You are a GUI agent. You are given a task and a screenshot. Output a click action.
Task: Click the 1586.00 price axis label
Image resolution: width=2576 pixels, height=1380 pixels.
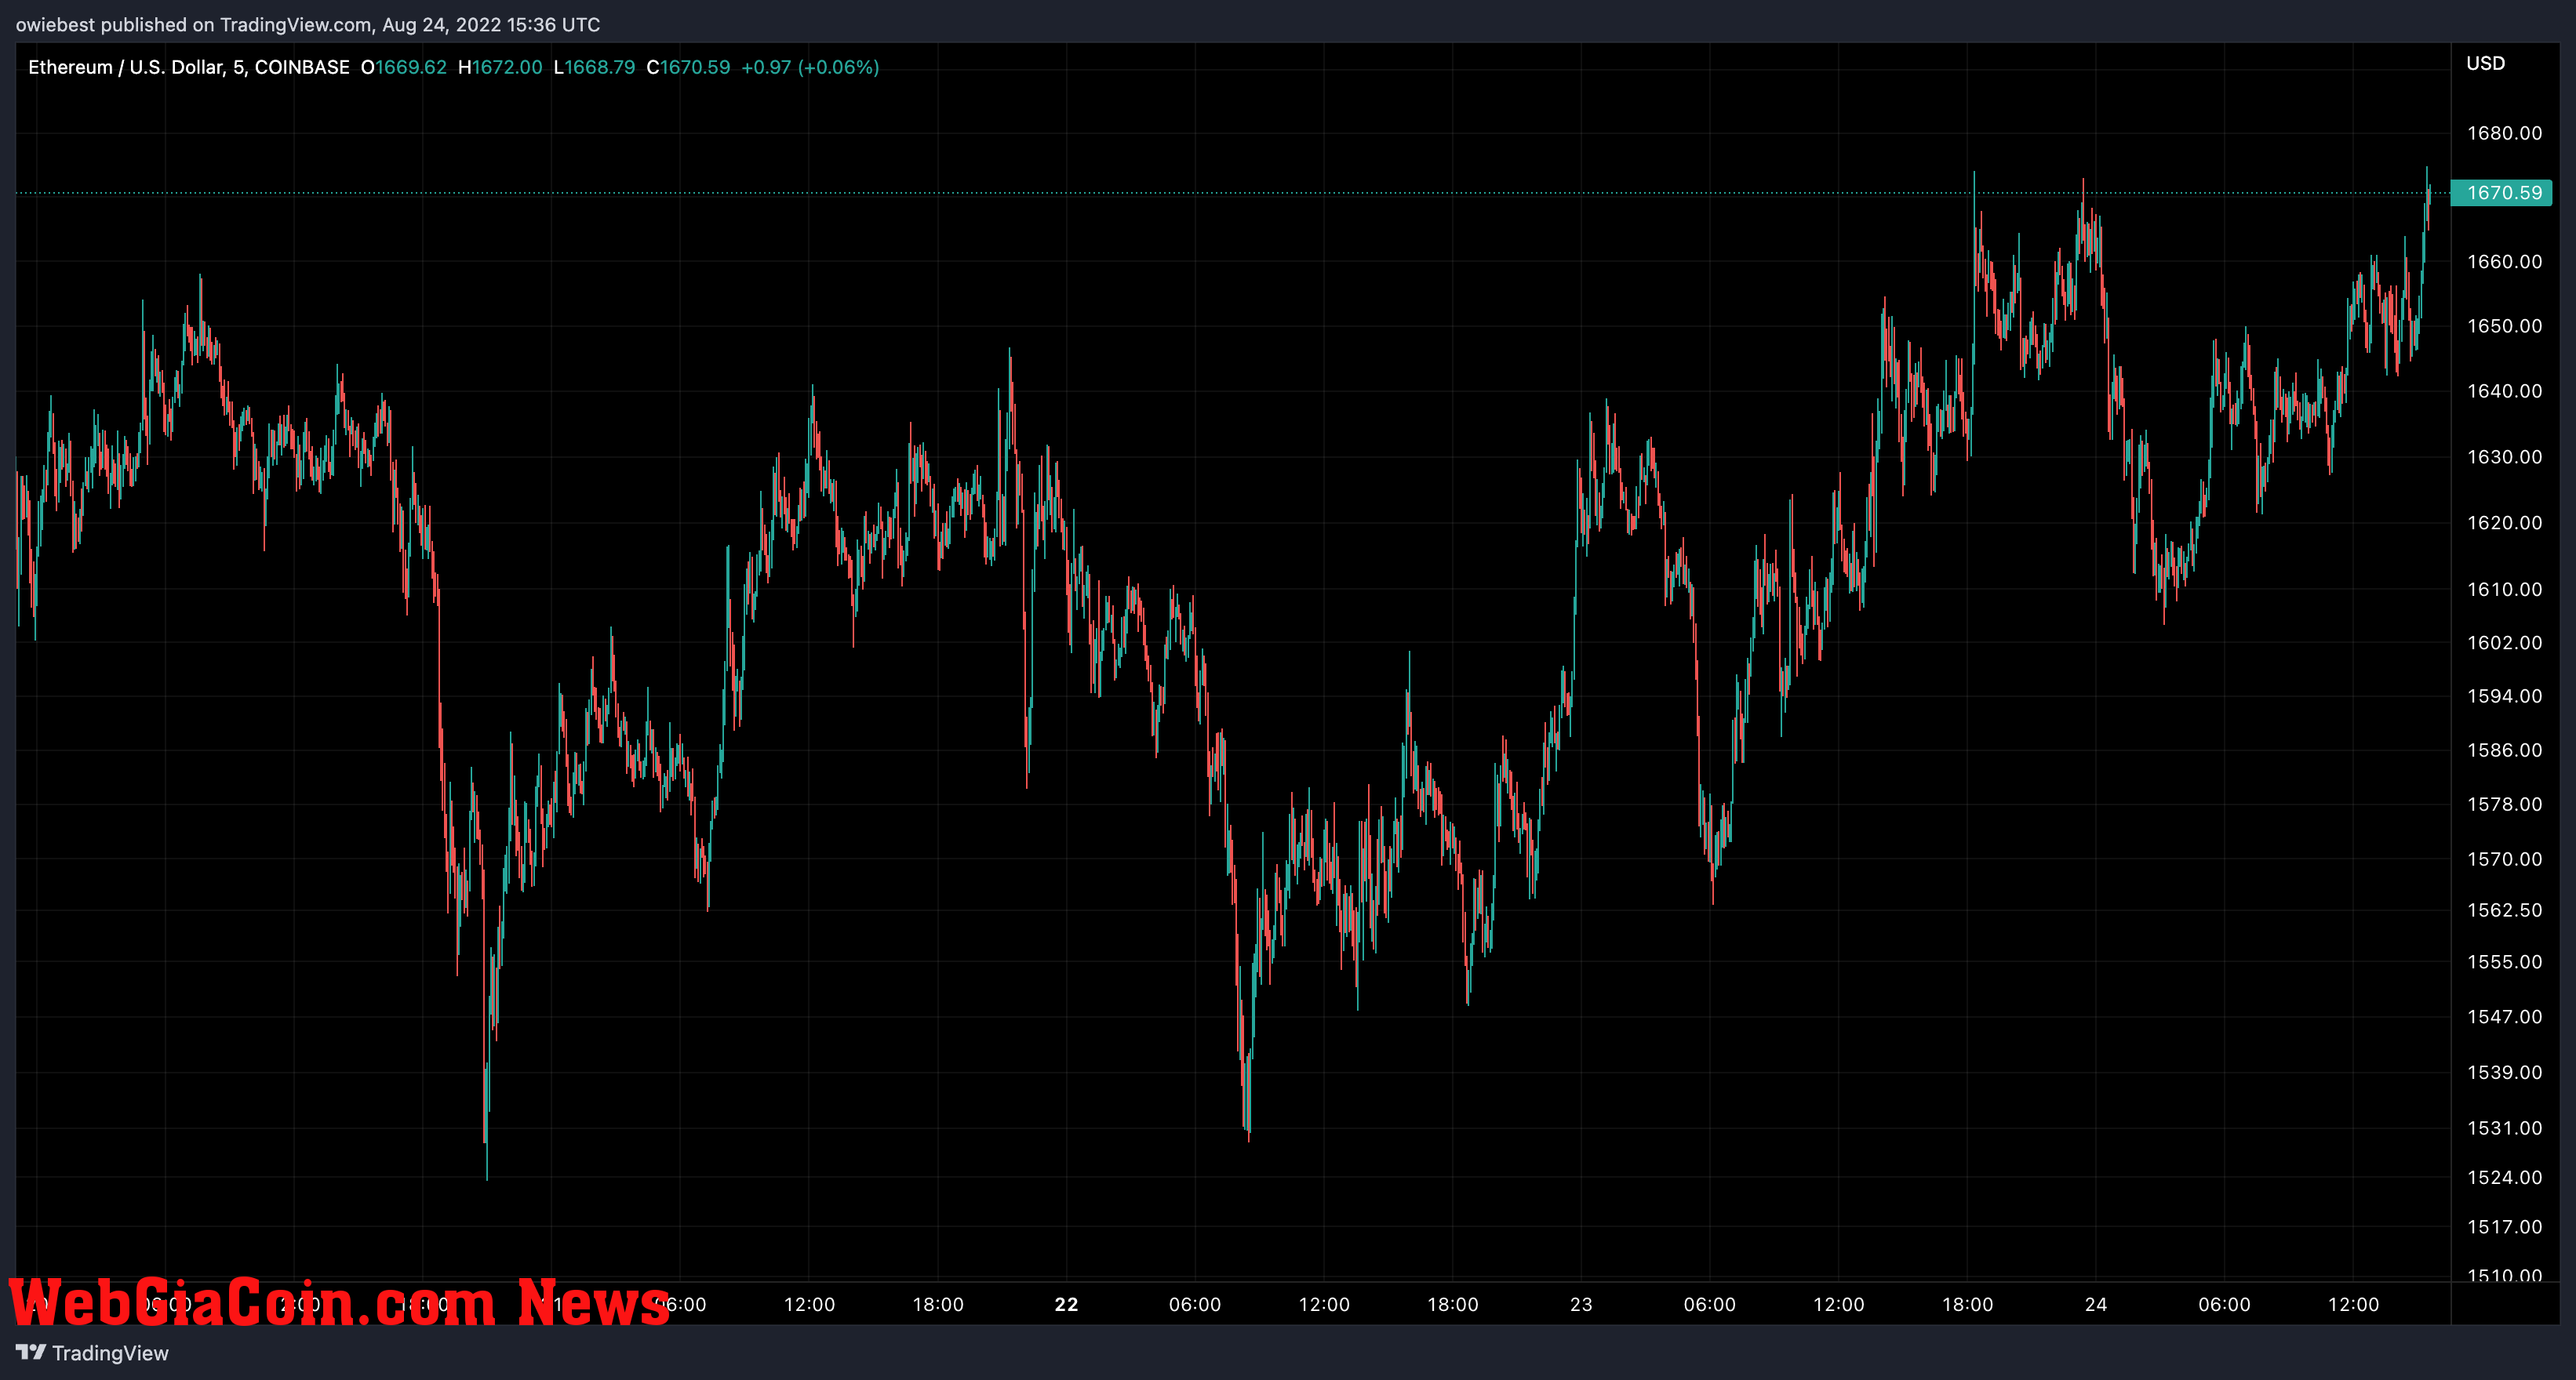pos(2504,750)
